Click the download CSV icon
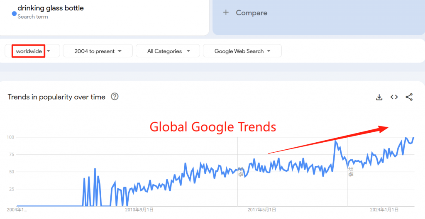Screen dimensions: 425x219 coord(379,97)
